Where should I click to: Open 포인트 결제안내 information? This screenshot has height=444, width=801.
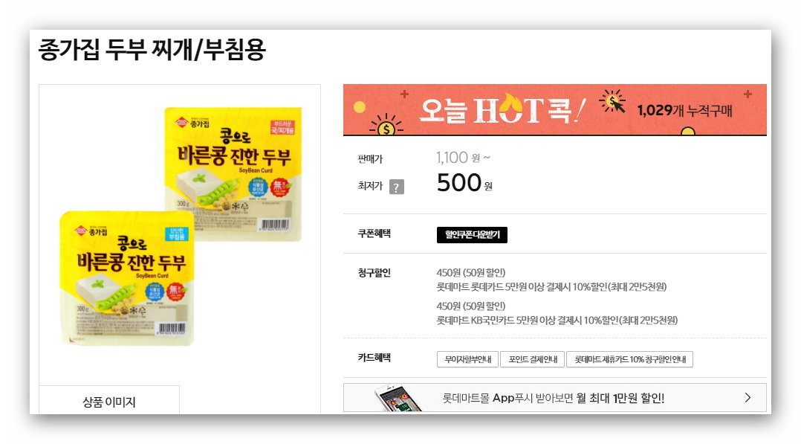[532, 359]
